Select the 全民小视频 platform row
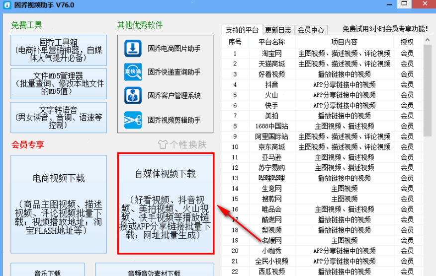 (322, 261)
